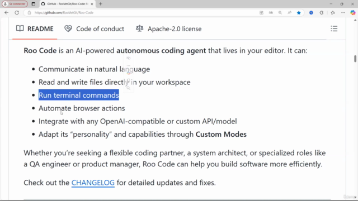
Task: Click 'Automate browser actions' bullet
Action: pos(82,108)
